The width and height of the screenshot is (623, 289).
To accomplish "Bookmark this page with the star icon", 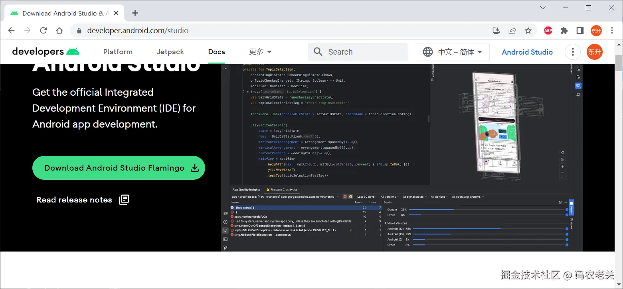I will 528,31.
